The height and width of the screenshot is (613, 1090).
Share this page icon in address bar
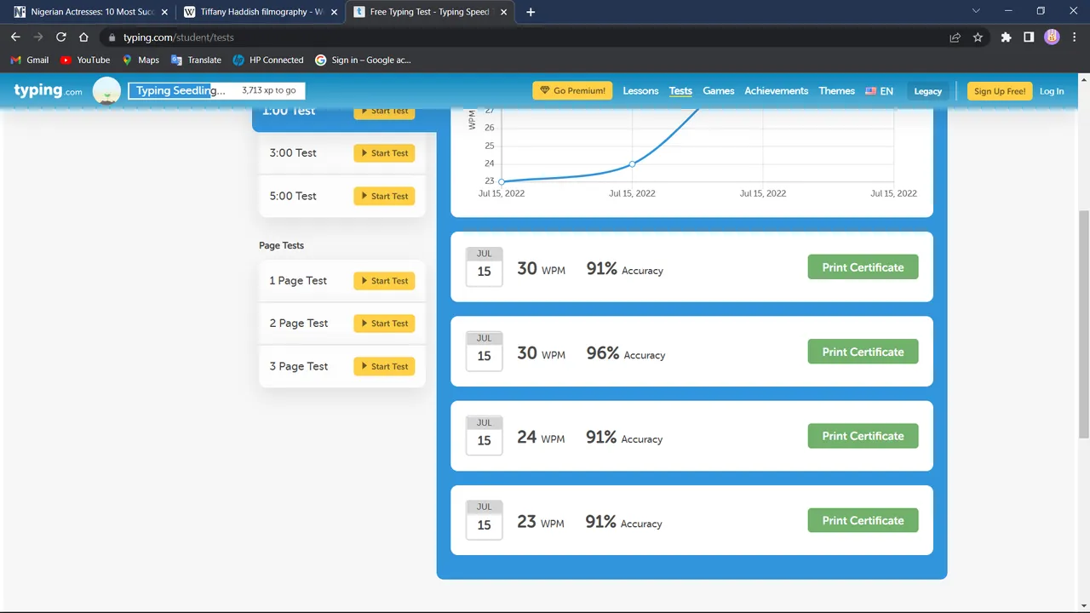click(x=955, y=37)
